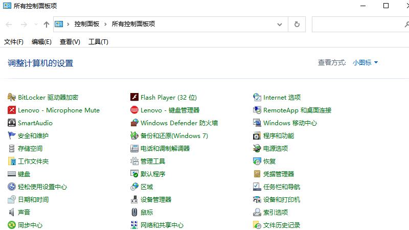Click the refresh button next to address bar

pos(297,24)
